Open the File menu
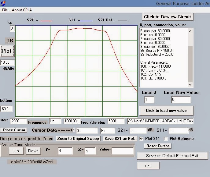Image resolution: width=210 pixels, height=177 pixels. pyautogui.click(x=5, y=10)
